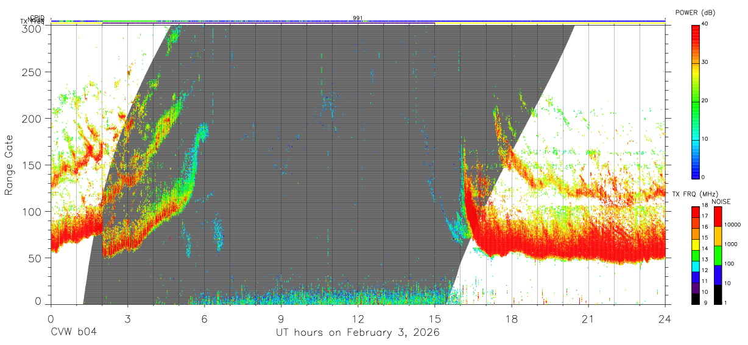748x345 pixels.
Task: Click the green 13–14 MHz TX FRQ swatch
Action: tap(695, 256)
